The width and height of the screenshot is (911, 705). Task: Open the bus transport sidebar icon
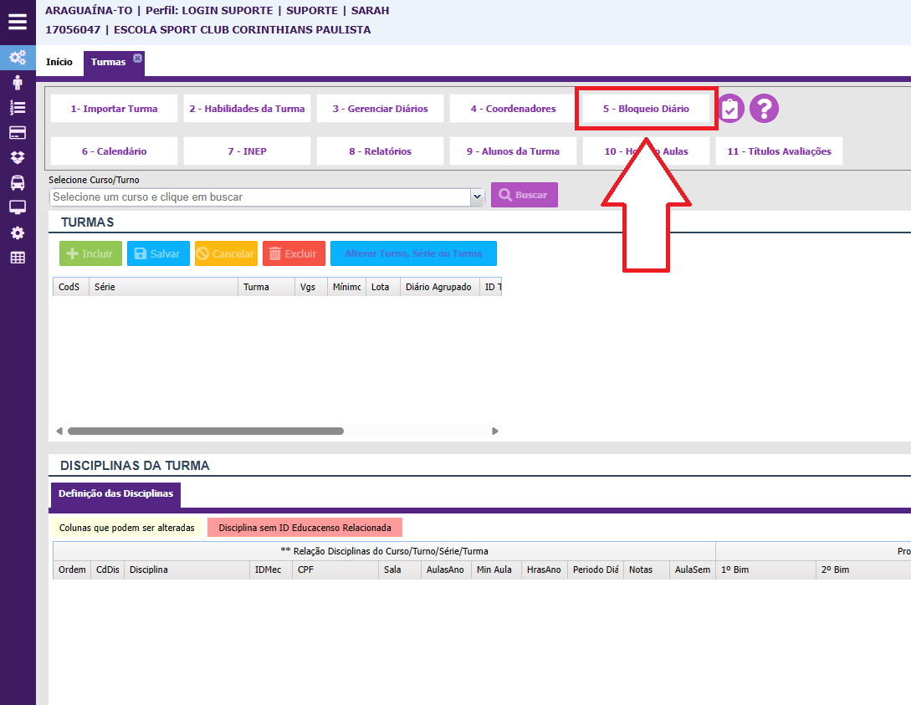(18, 182)
